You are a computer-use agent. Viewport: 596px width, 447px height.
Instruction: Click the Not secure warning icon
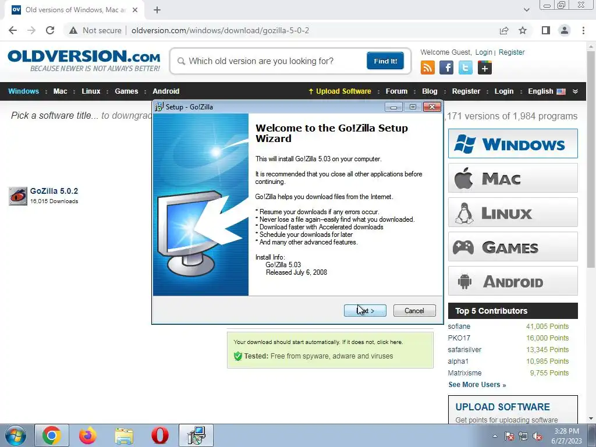pyautogui.click(x=73, y=30)
